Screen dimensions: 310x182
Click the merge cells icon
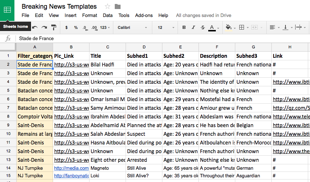point(254,27)
